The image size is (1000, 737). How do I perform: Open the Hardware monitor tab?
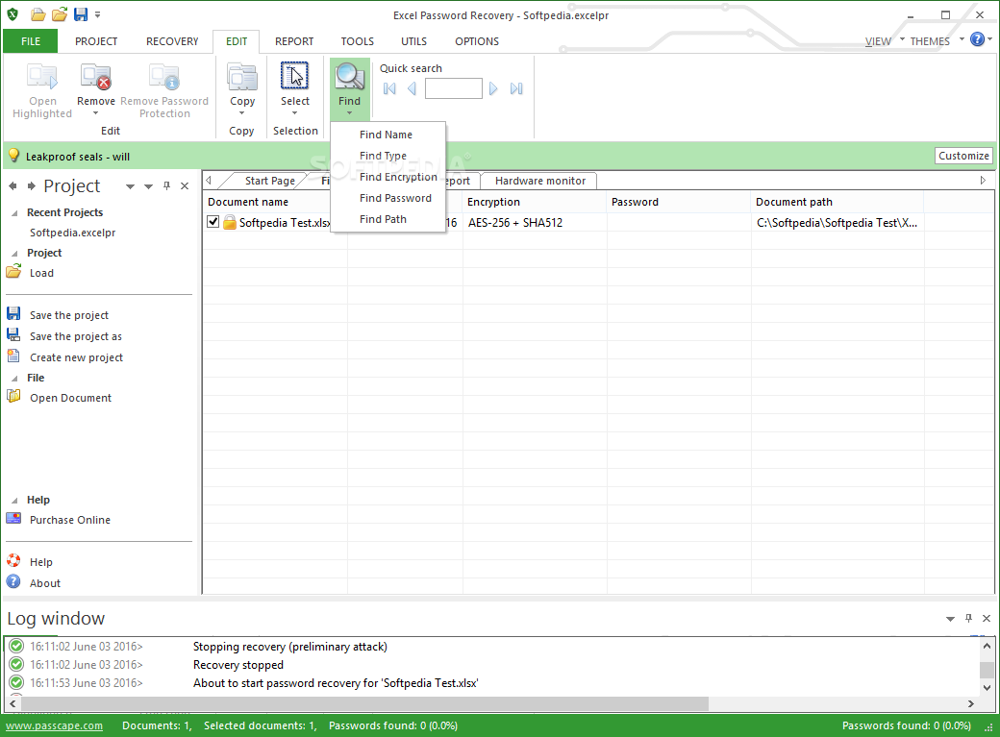[540, 181]
